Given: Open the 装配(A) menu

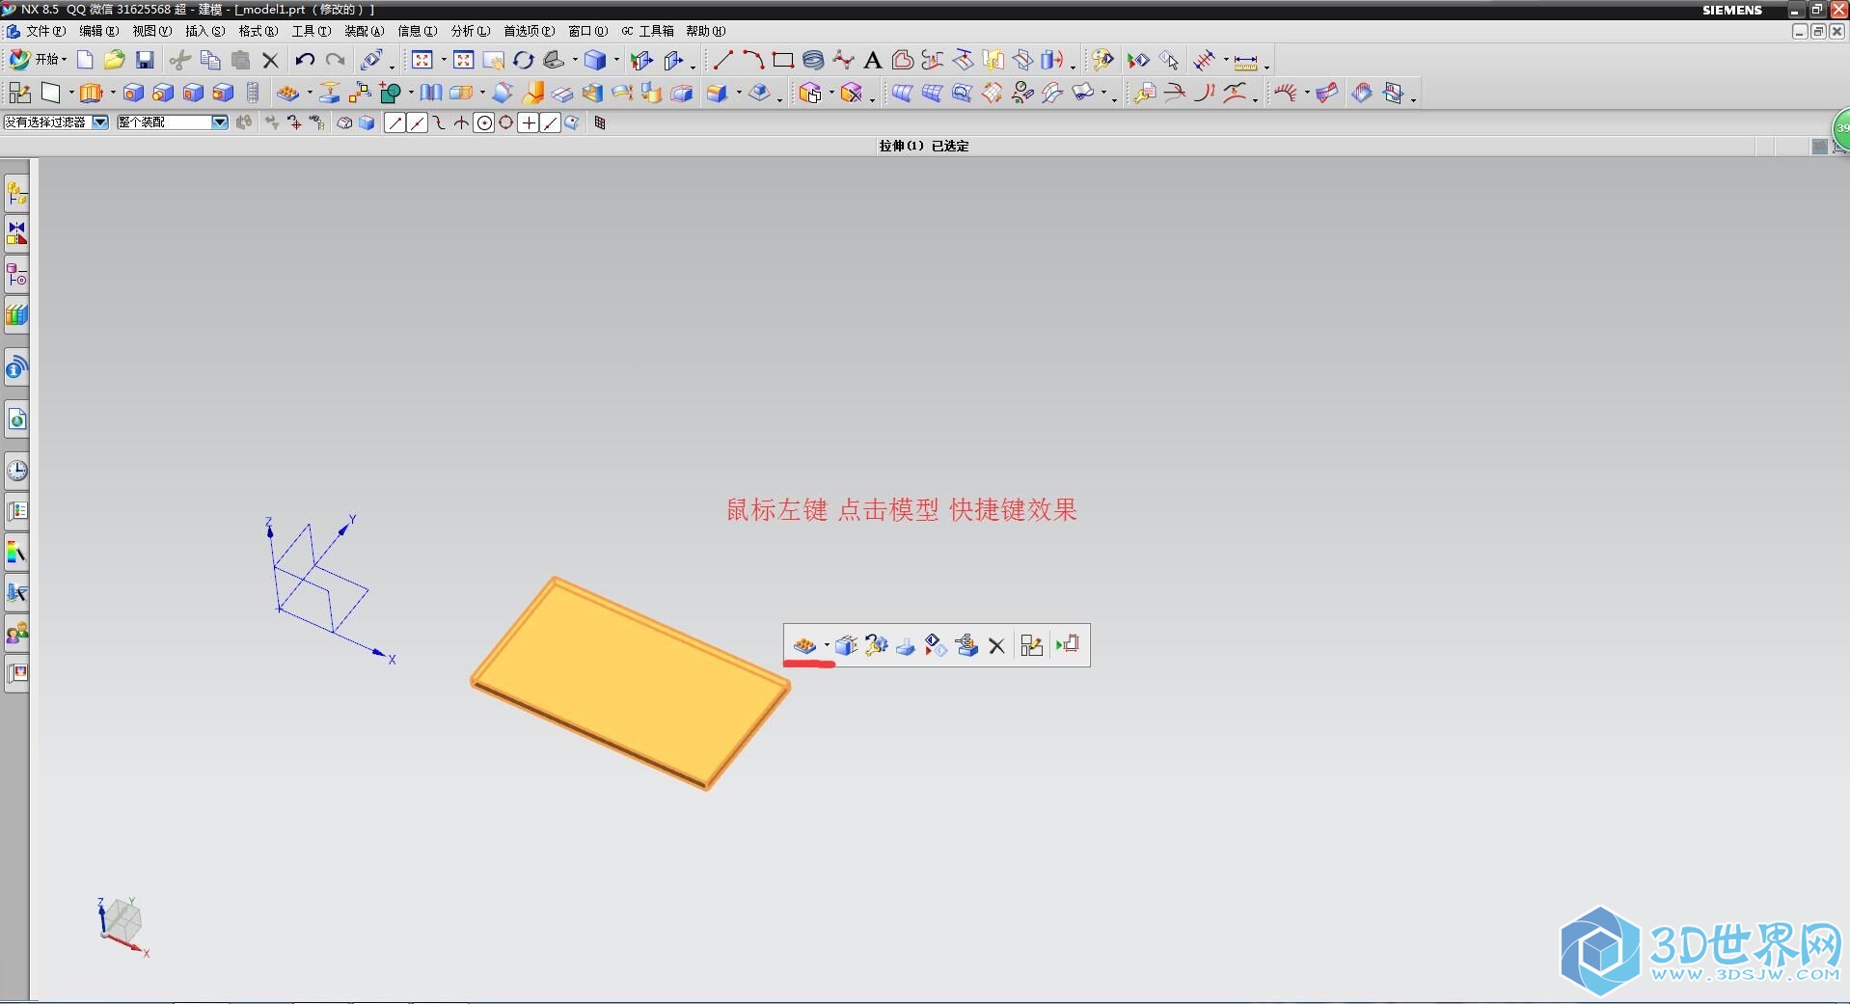Looking at the screenshot, I should pos(364,31).
